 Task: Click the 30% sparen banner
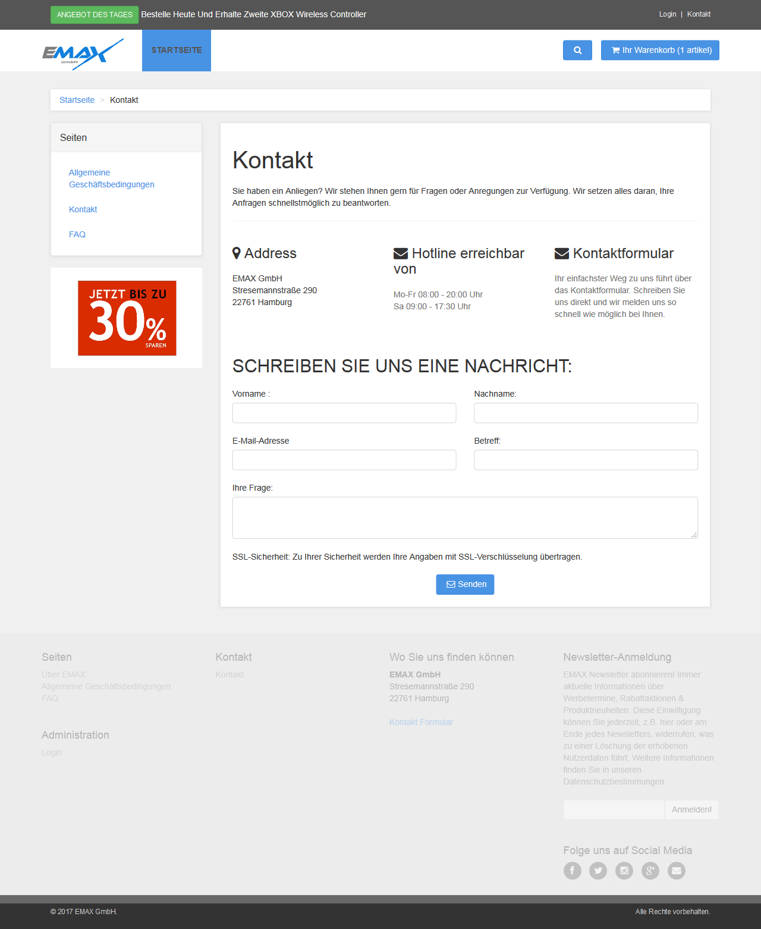click(127, 318)
